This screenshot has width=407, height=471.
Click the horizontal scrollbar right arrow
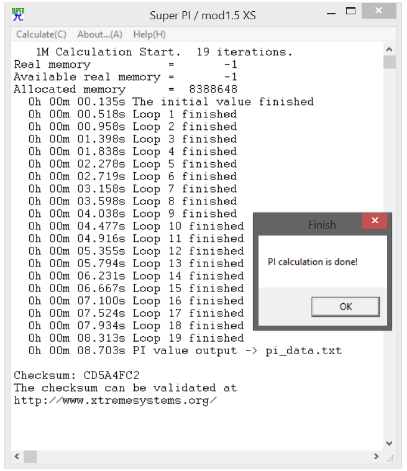[377, 457]
